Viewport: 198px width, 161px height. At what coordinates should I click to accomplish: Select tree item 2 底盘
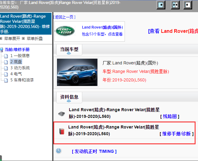coord(16,62)
